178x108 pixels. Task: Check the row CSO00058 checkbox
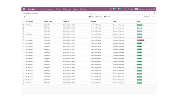pos(24,25)
